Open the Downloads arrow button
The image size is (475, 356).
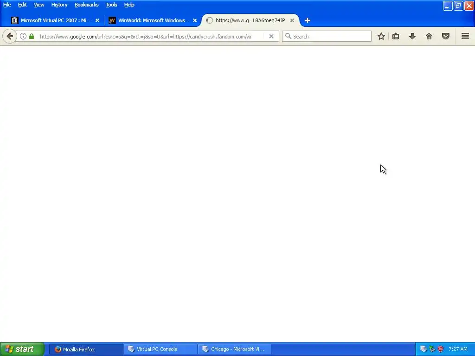412,36
